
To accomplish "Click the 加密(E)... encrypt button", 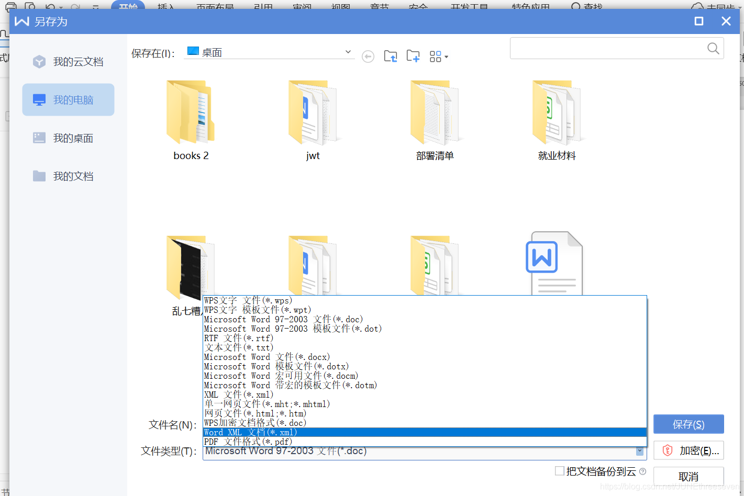I will click(x=689, y=450).
